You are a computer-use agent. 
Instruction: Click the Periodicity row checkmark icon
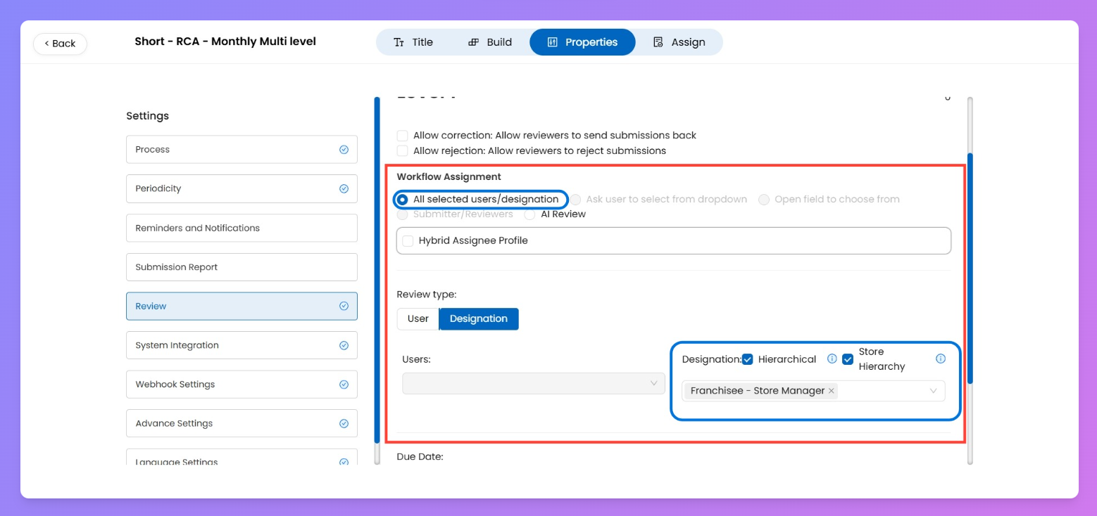click(344, 189)
